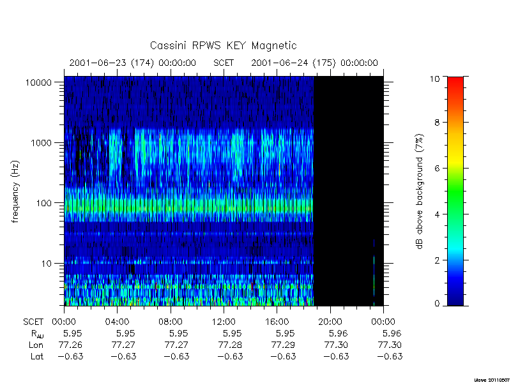Screen dimensions: 511x383
Task: Click the 20:00 time tick label
Action: (330, 322)
